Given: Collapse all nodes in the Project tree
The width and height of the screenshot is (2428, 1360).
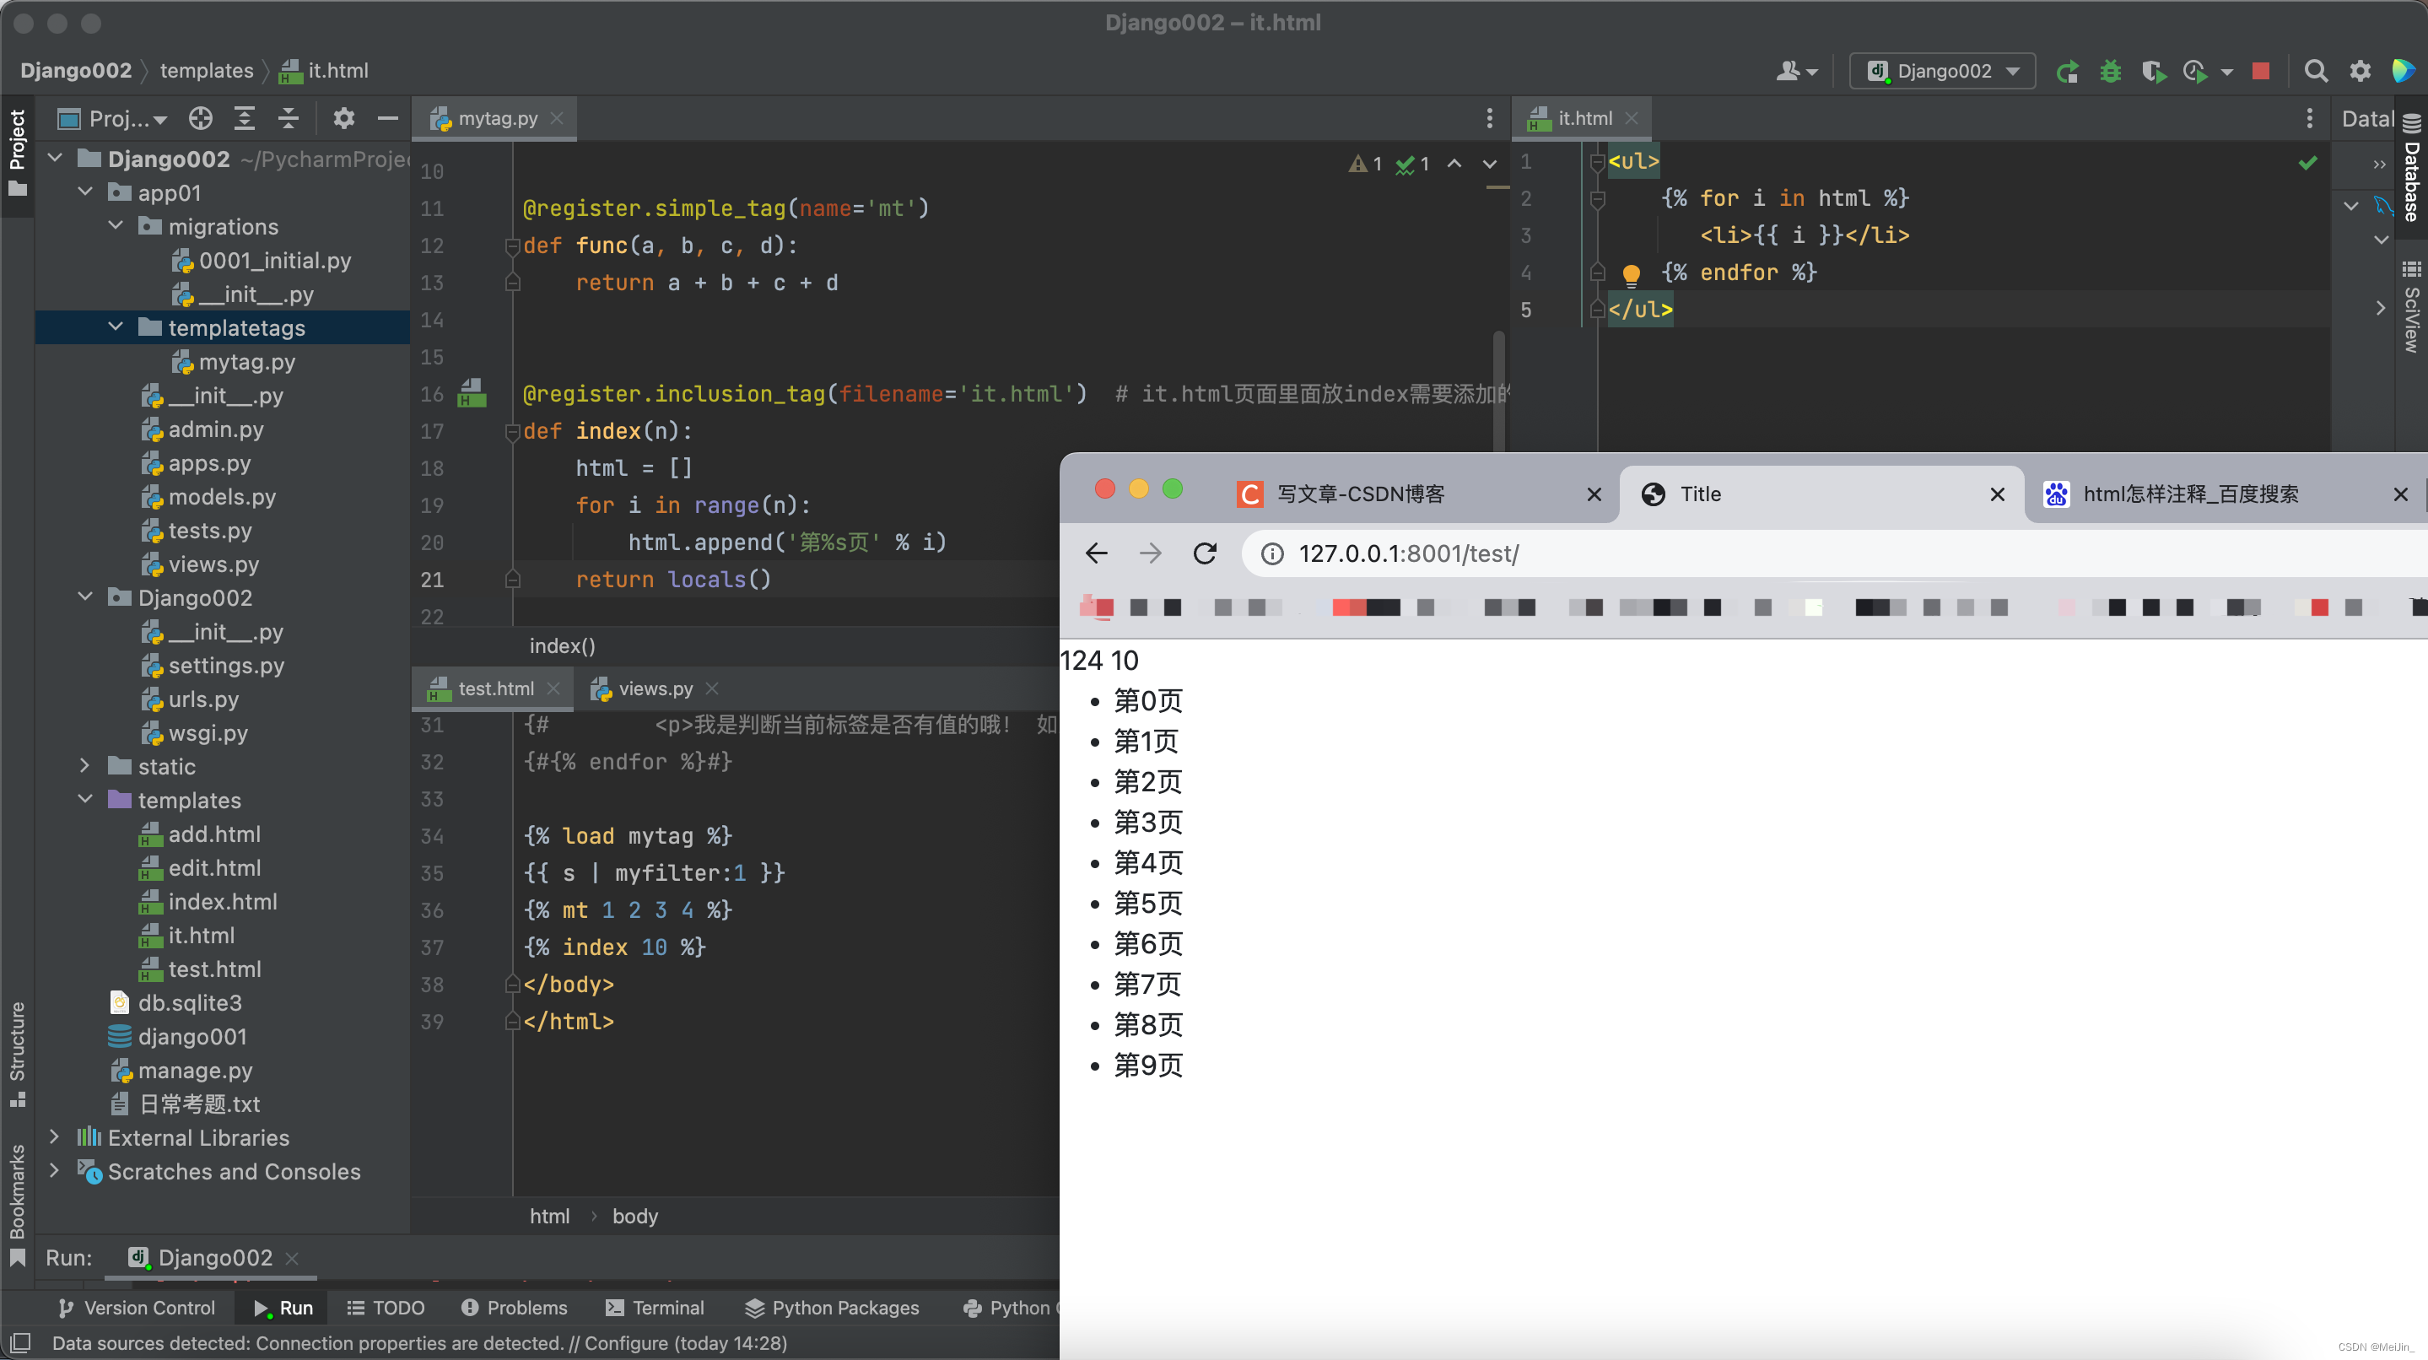Looking at the screenshot, I should coord(289,119).
